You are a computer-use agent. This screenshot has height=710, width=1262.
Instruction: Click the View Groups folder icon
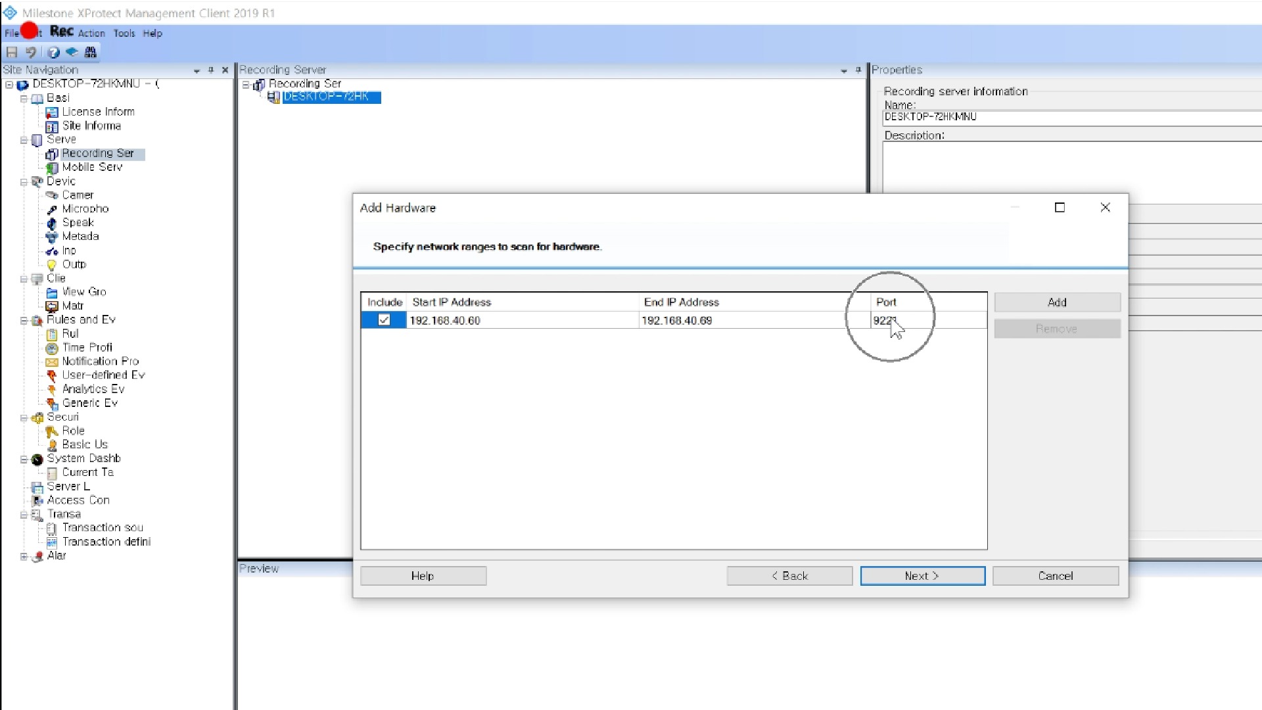coord(52,293)
